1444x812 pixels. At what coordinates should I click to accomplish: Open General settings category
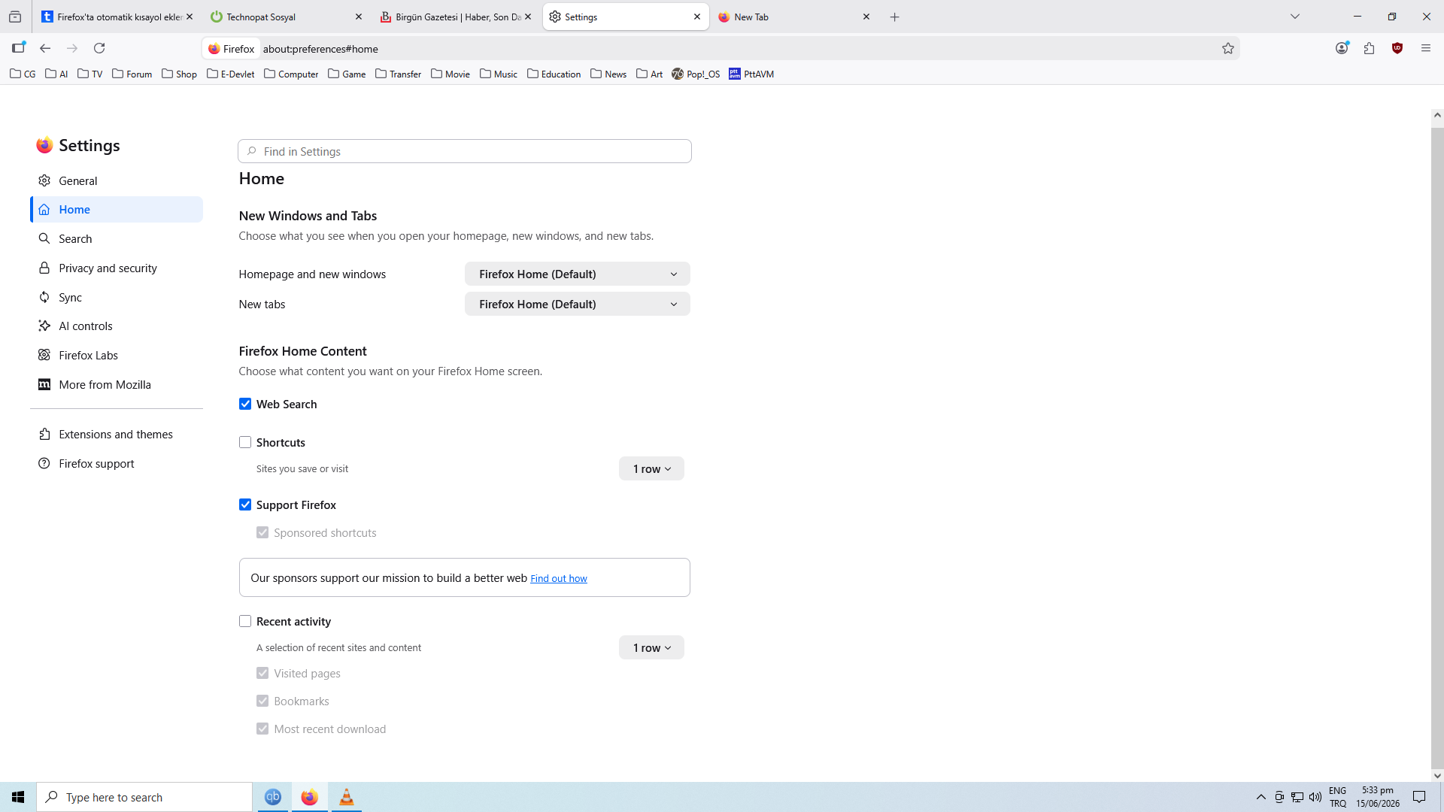point(117,180)
